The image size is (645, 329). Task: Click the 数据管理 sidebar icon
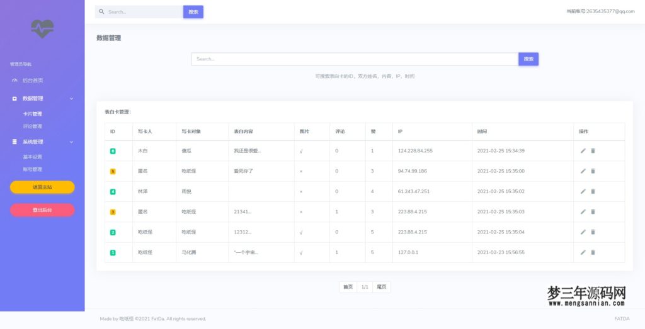tap(14, 99)
